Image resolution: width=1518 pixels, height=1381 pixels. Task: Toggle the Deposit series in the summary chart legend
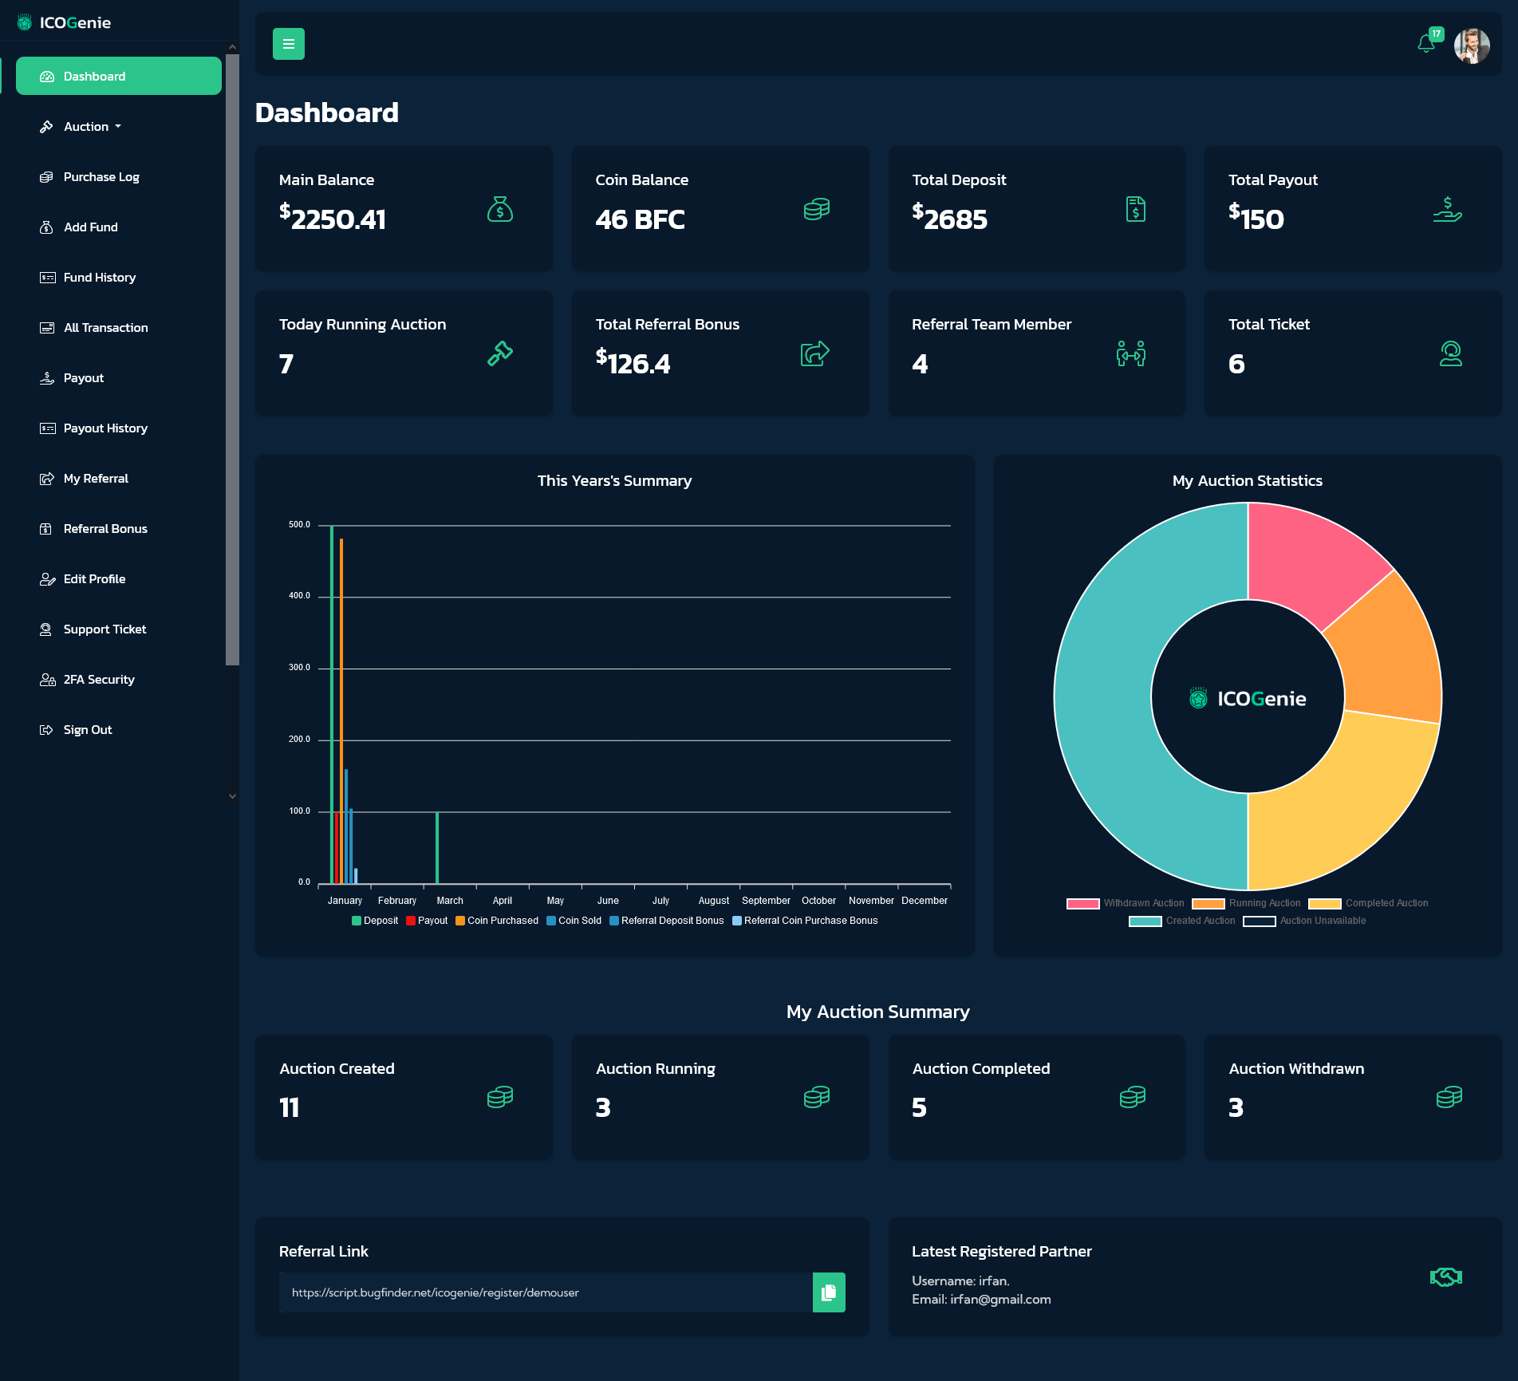(374, 920)
